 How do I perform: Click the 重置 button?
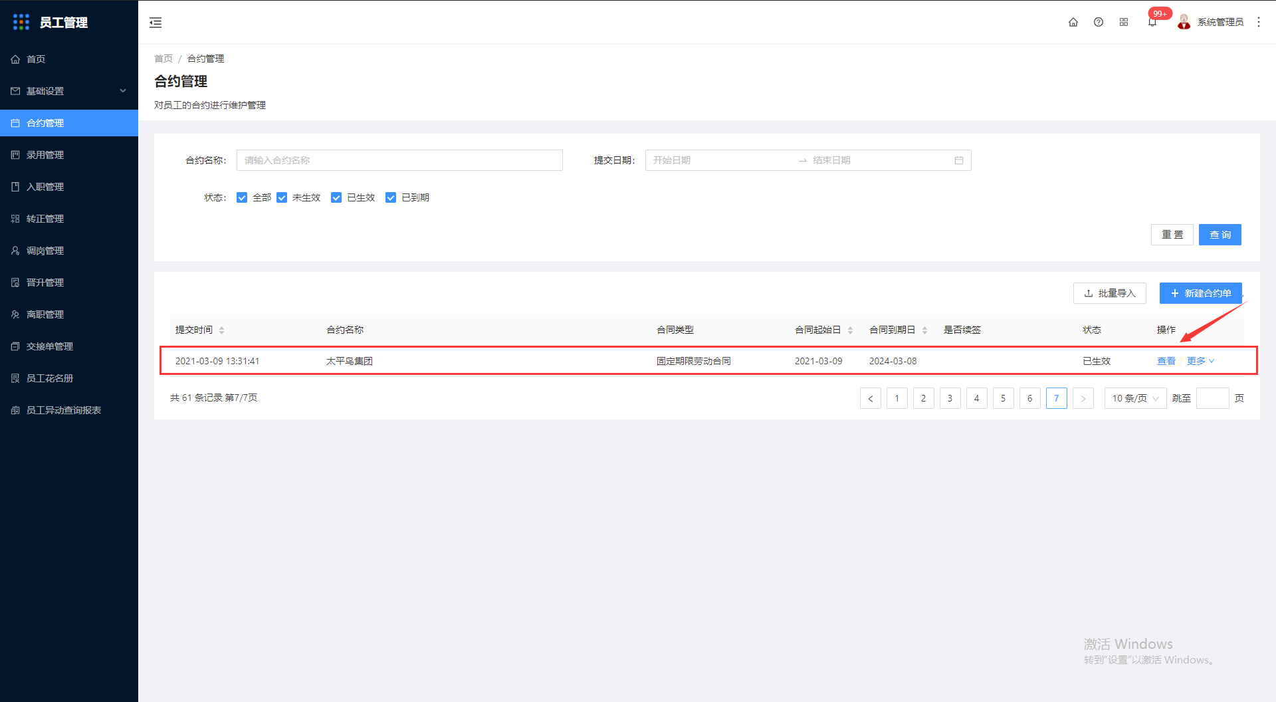tap(1172, 235)
